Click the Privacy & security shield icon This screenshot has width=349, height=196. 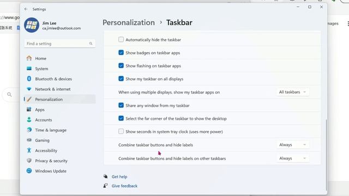point(29,161)
